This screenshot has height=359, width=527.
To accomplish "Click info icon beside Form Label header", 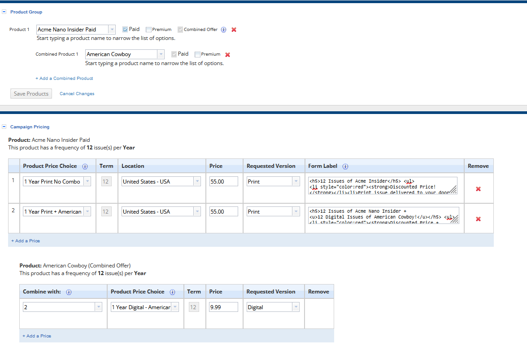I will [345, 166].
